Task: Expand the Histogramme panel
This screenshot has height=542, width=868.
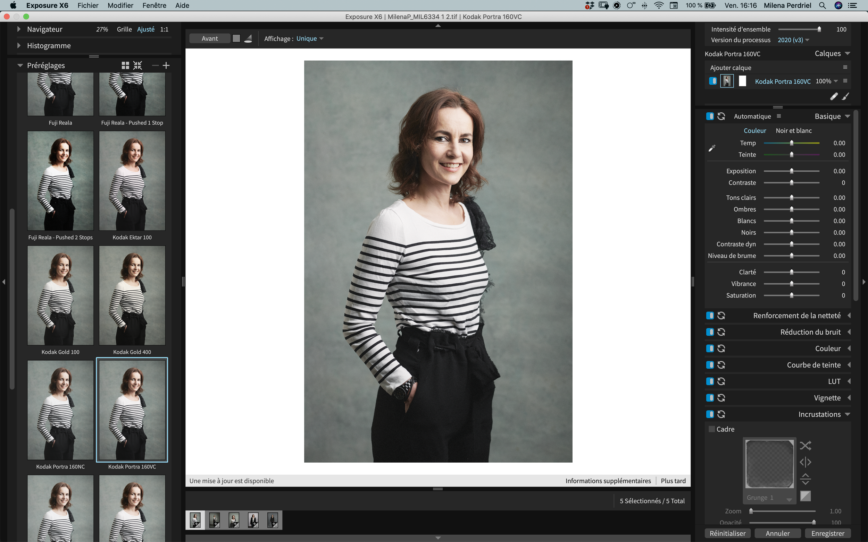Action: click(19, 45)
